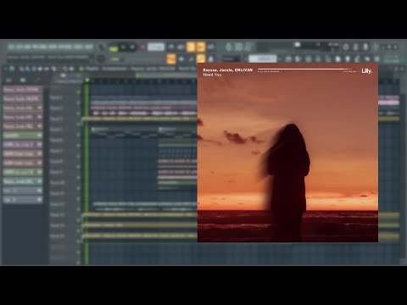Click the transport Stop button
This screenshot has width=407, height=305.
coord(132,47)
